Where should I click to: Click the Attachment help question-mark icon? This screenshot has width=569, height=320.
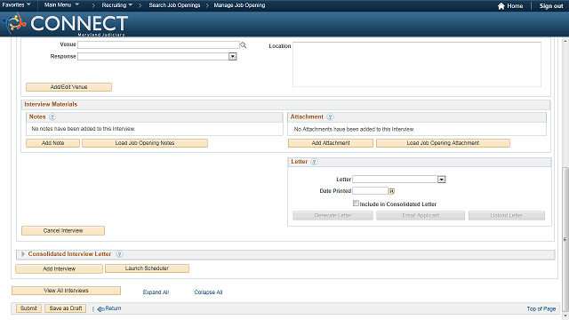click(330, 116)
